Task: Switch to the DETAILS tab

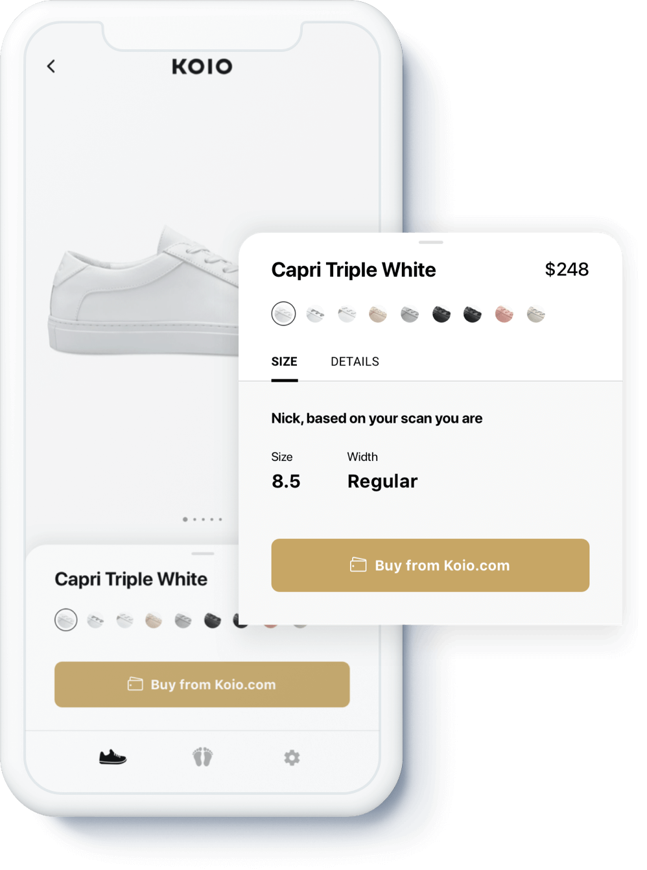Action: [355, 362]
